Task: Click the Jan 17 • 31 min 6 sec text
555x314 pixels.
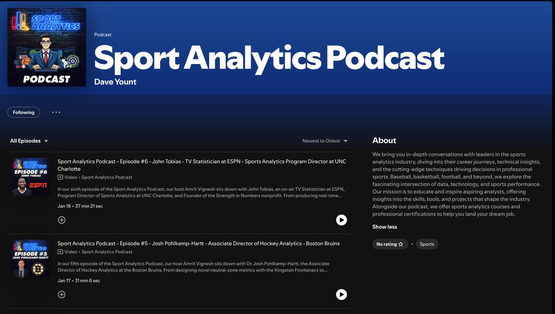Action: (79, 281)
